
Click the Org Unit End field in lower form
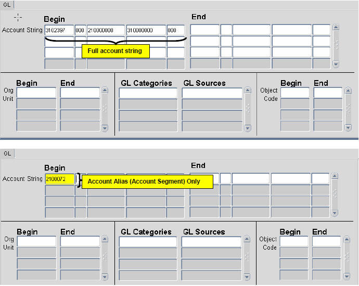pyautogui.click(x=80, y=242)
